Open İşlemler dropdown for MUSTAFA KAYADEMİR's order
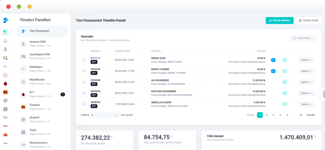The height and width of the screenshot is (150, 325). tap(306, 93)
